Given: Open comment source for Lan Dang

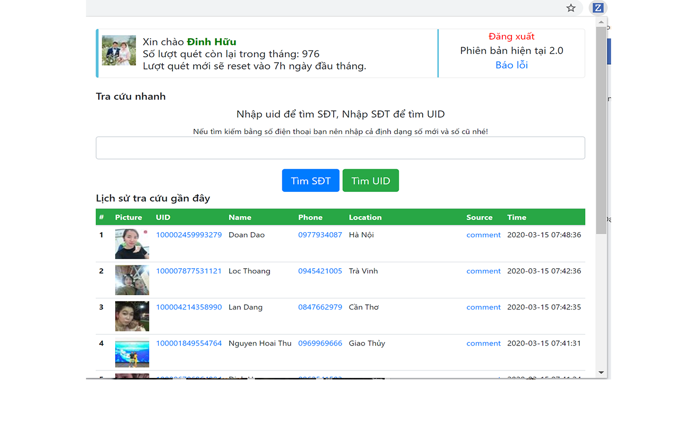Looking at the screenshot, I should [x=483, y=307].
